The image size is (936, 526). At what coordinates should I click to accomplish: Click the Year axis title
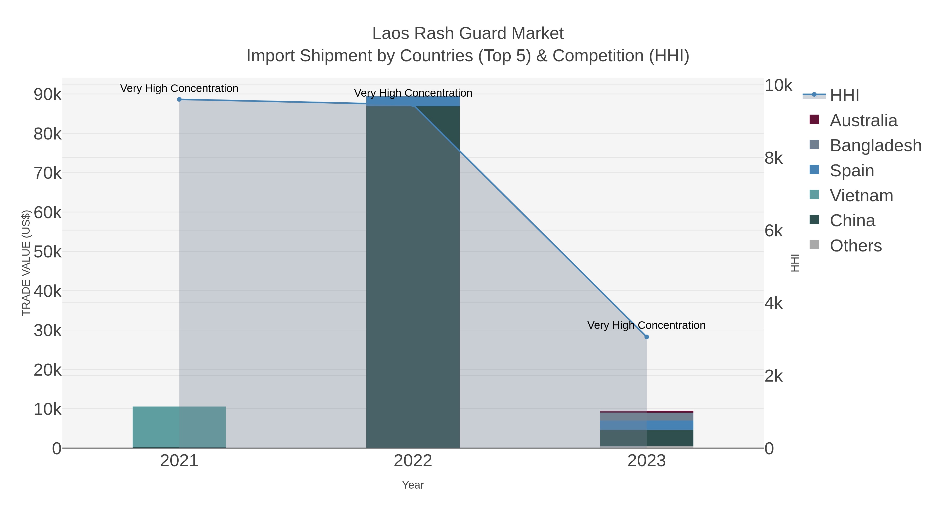(413, 485)
